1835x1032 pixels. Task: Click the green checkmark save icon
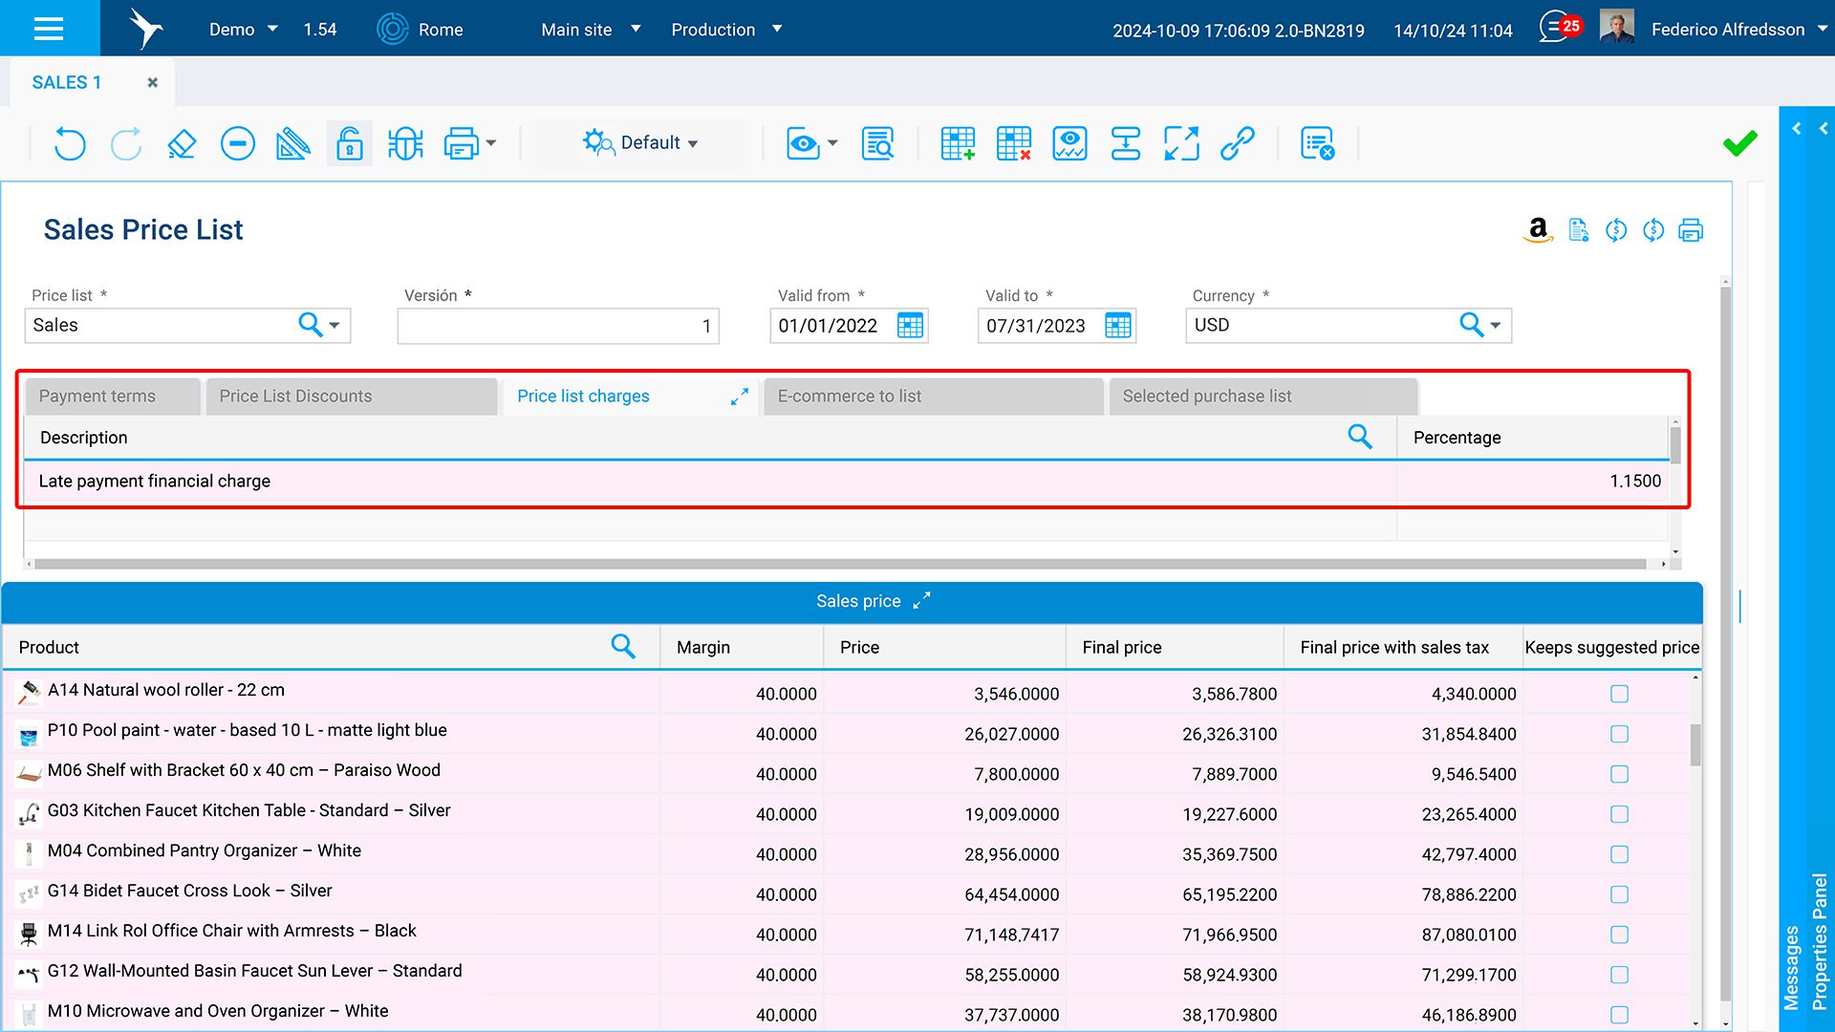[1739, 143]
